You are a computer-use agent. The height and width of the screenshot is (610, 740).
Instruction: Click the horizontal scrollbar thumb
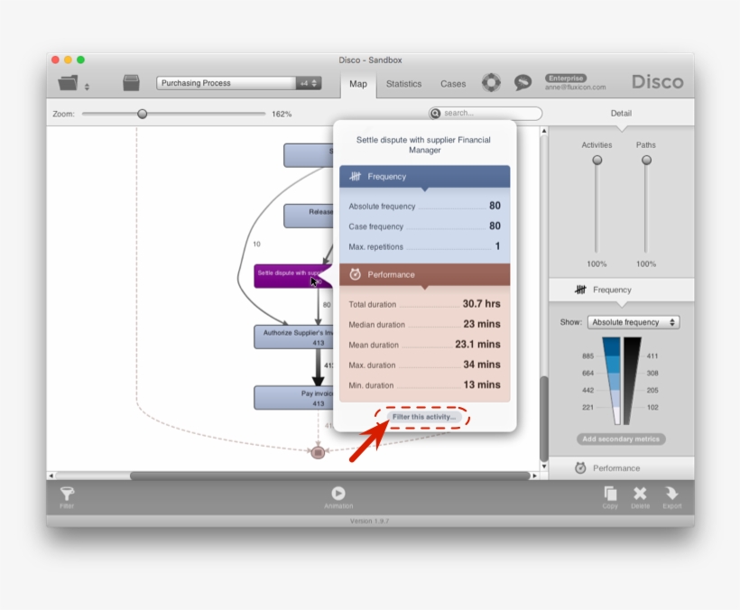[x=330, y=476]
